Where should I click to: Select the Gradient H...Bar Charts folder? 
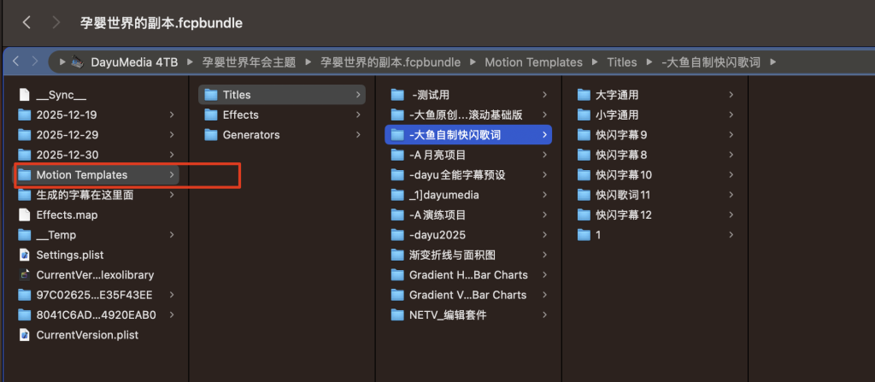point(467,274)
